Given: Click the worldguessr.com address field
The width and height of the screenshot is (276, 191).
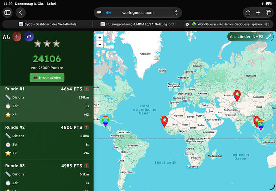Looking at the screenshot, I should [138, 13].
